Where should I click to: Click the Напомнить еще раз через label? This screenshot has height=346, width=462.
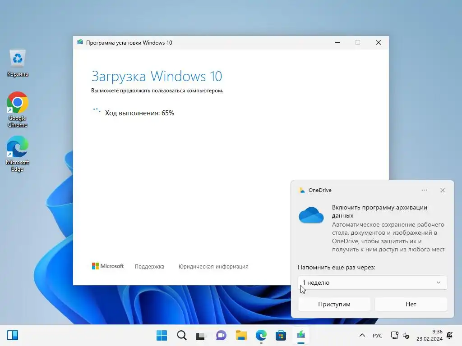[x=336, y=268]
